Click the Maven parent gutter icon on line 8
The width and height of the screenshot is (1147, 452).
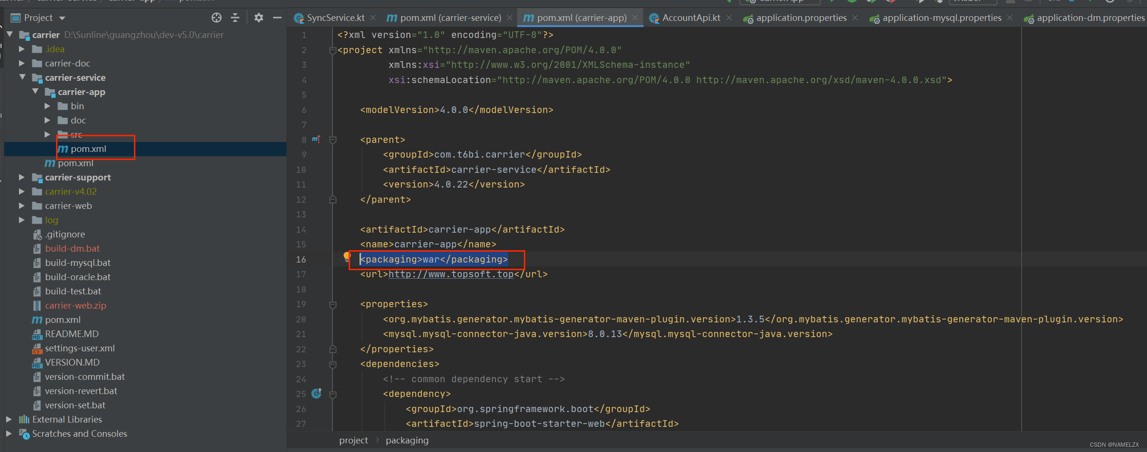[316, 139]
